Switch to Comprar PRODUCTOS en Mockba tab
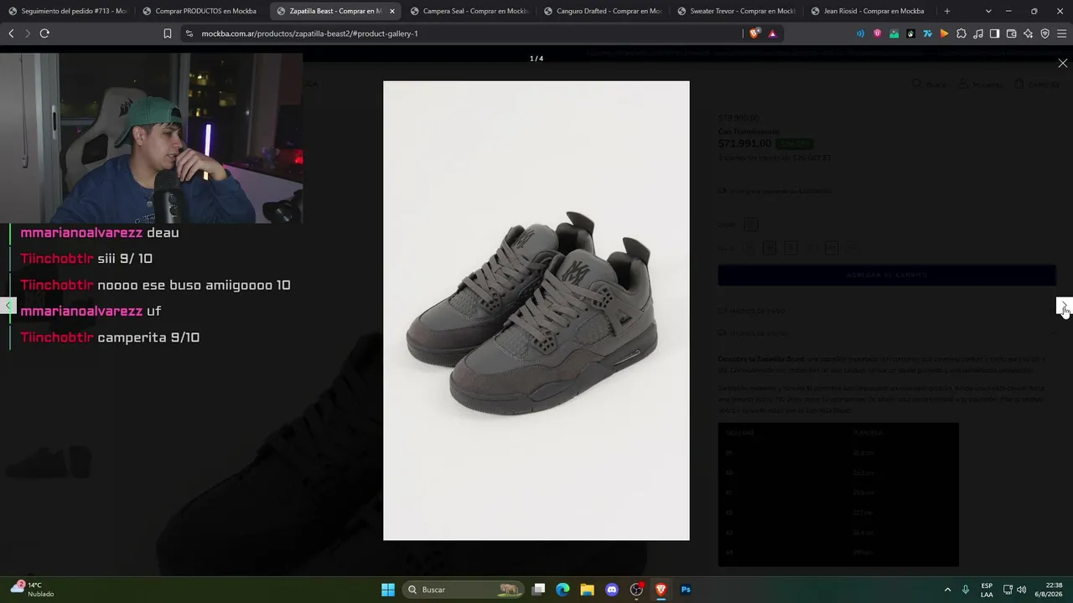 coord(201,11)
